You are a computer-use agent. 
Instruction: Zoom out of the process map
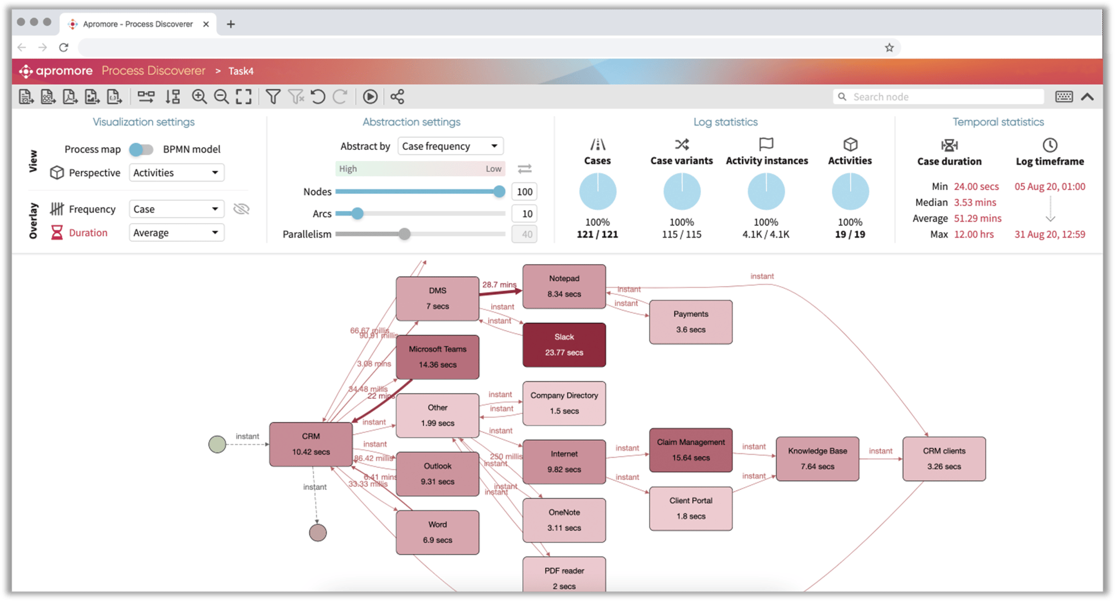pos(221,97)
